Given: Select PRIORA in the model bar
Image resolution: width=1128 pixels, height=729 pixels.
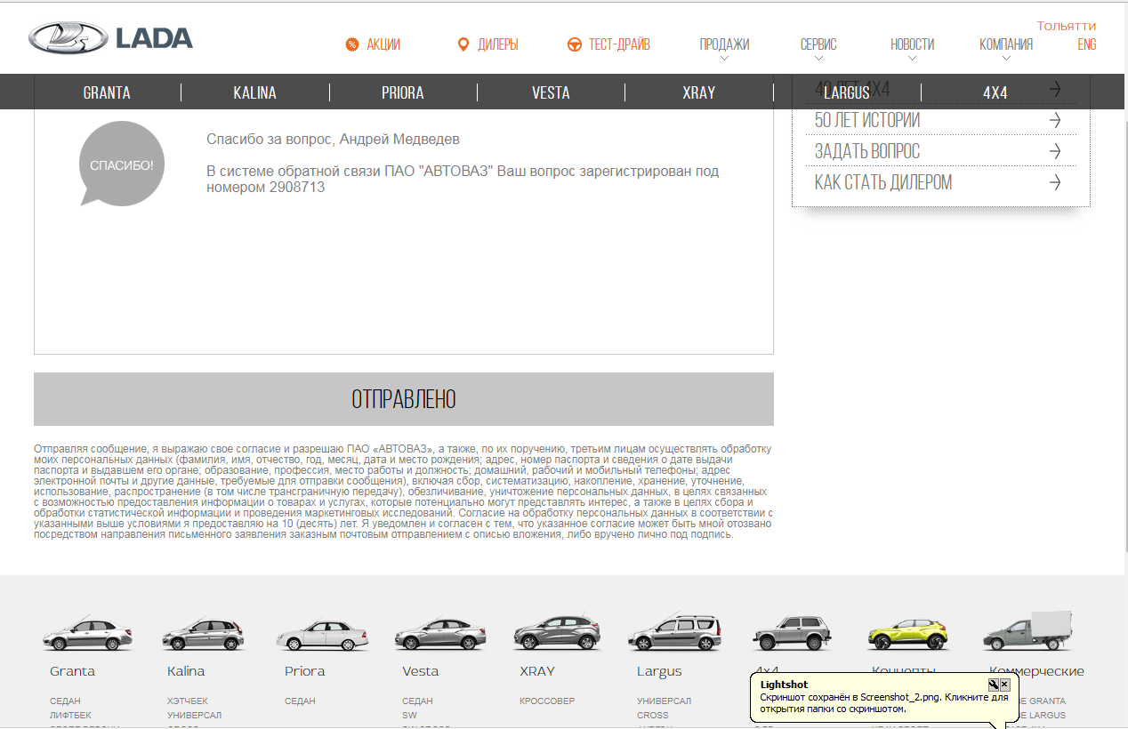Looking at the screenshot, I should coord(403,92).
